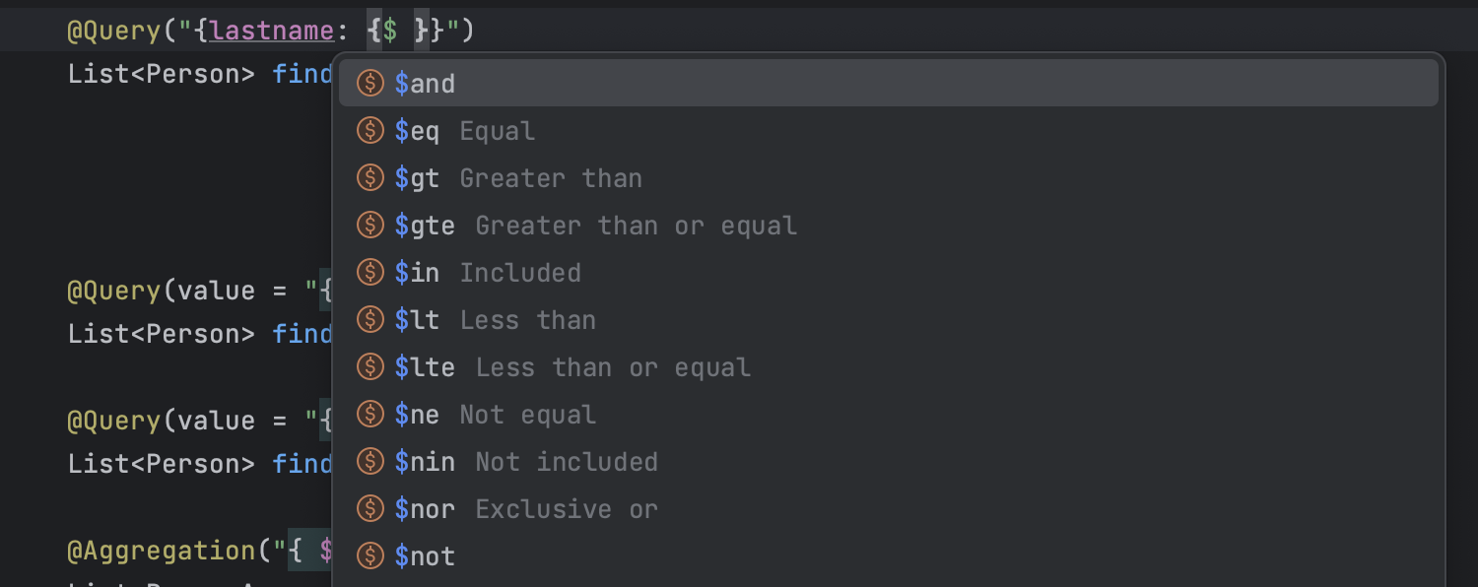This screenshot has width=1478, height=587.
Task: Click the @Aggregation annotation text
Action: point(162,551)
